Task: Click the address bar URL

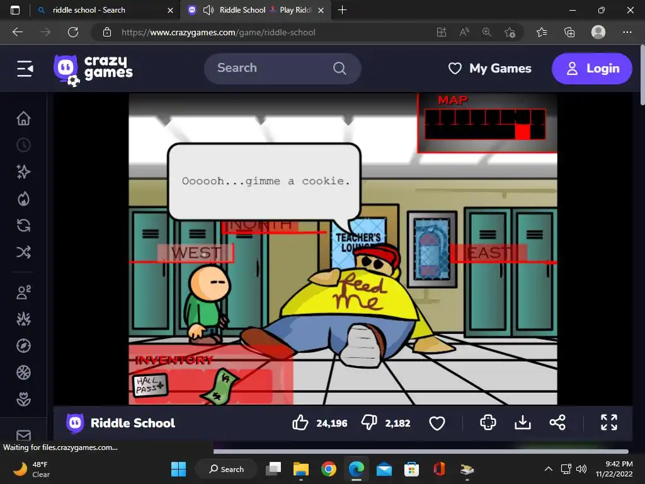Action: click(x=219, y=32)
